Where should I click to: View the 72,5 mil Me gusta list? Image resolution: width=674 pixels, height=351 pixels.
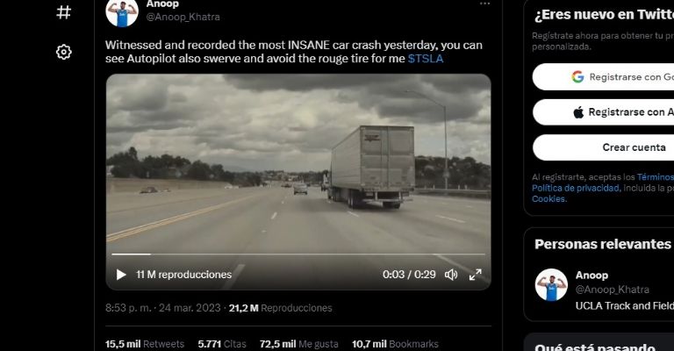tap(298, 344)
